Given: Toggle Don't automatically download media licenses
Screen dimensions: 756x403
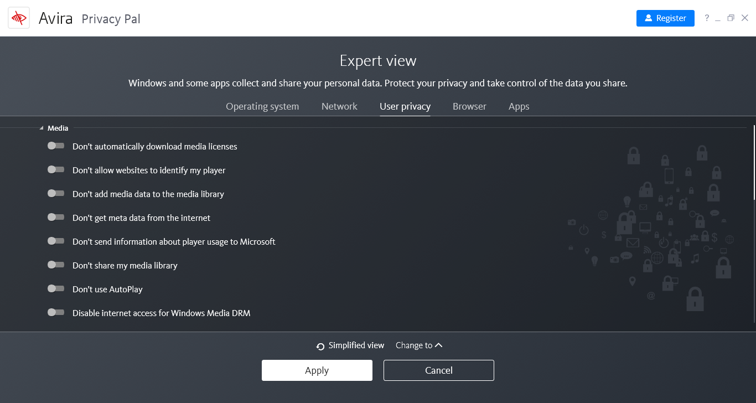Looking at the screenshot, I should [56, 146].
